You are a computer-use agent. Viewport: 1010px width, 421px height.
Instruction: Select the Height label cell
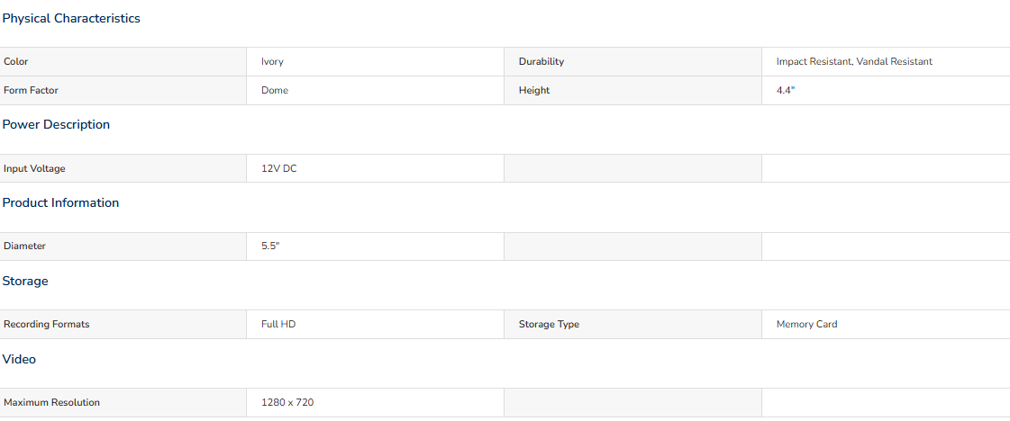click(x=632, y=91)
